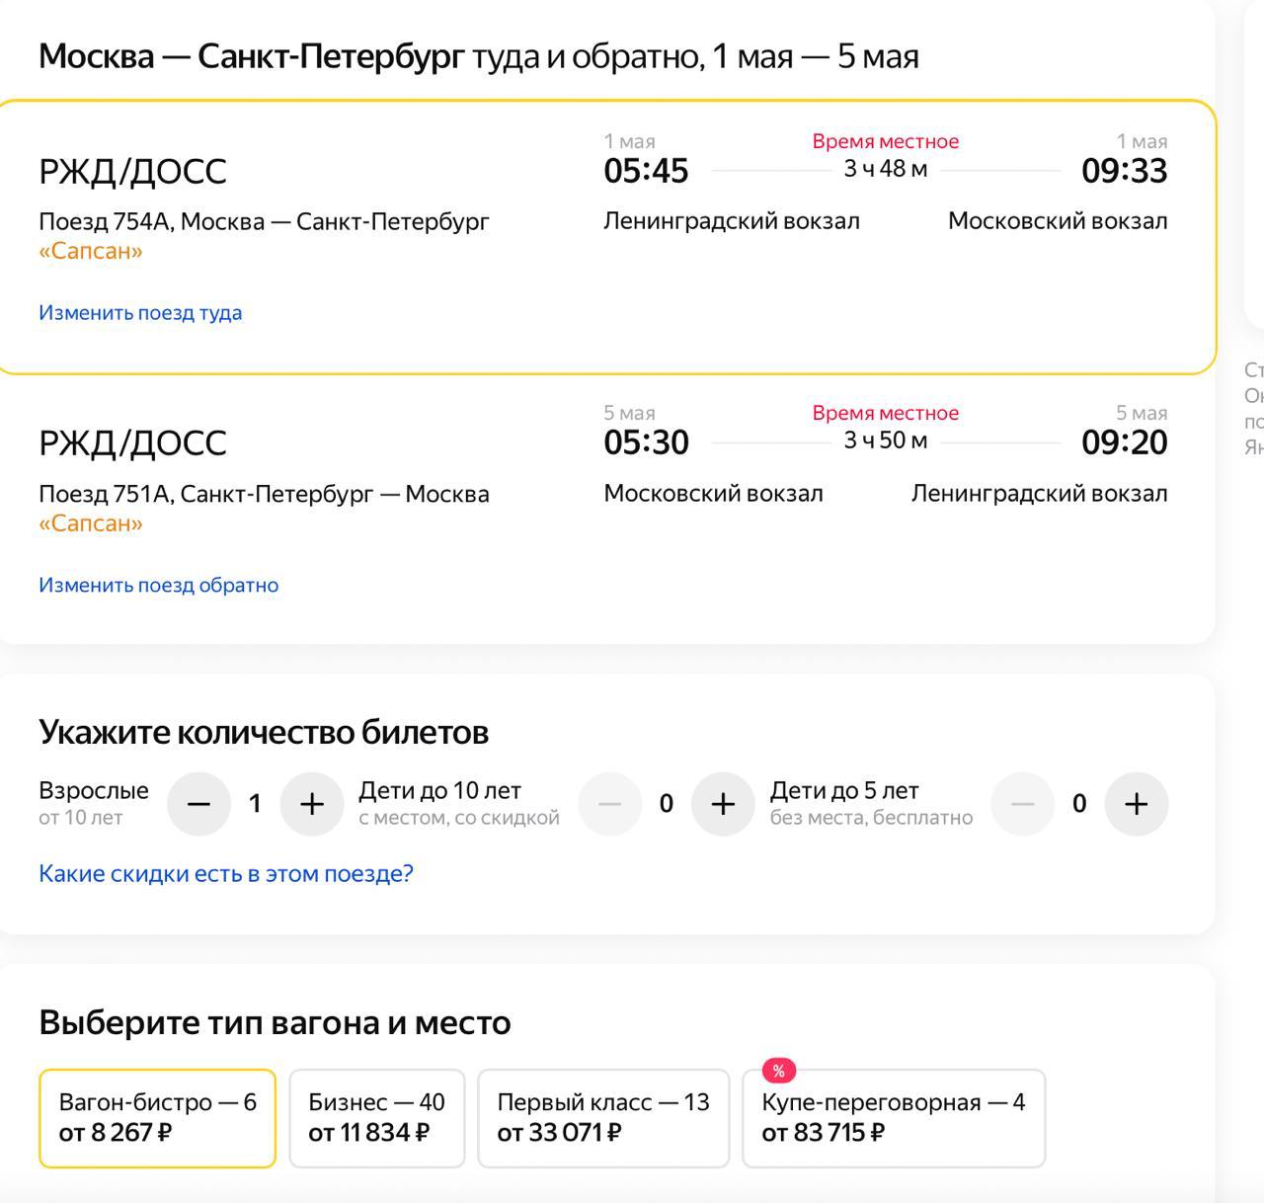
Task: Pick Купе-переговорная option
Action: point(894,1118)
